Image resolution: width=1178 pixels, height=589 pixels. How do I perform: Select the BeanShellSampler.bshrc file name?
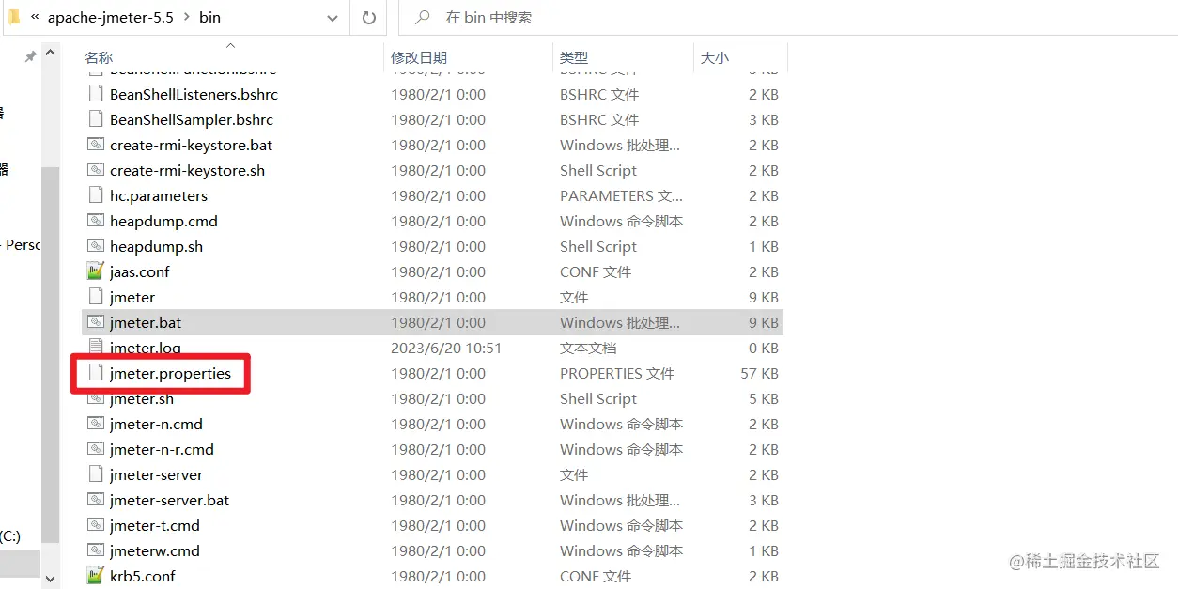coord(192,119)
